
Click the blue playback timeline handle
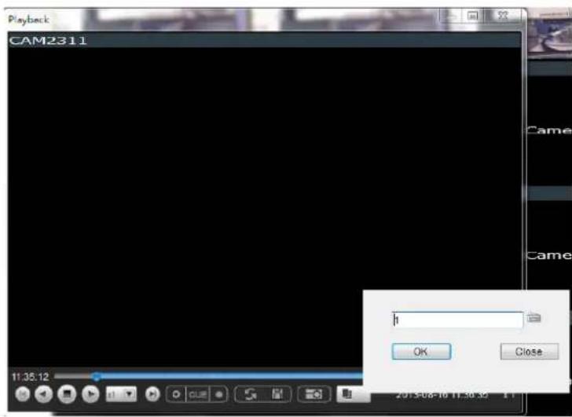(97, 376)
